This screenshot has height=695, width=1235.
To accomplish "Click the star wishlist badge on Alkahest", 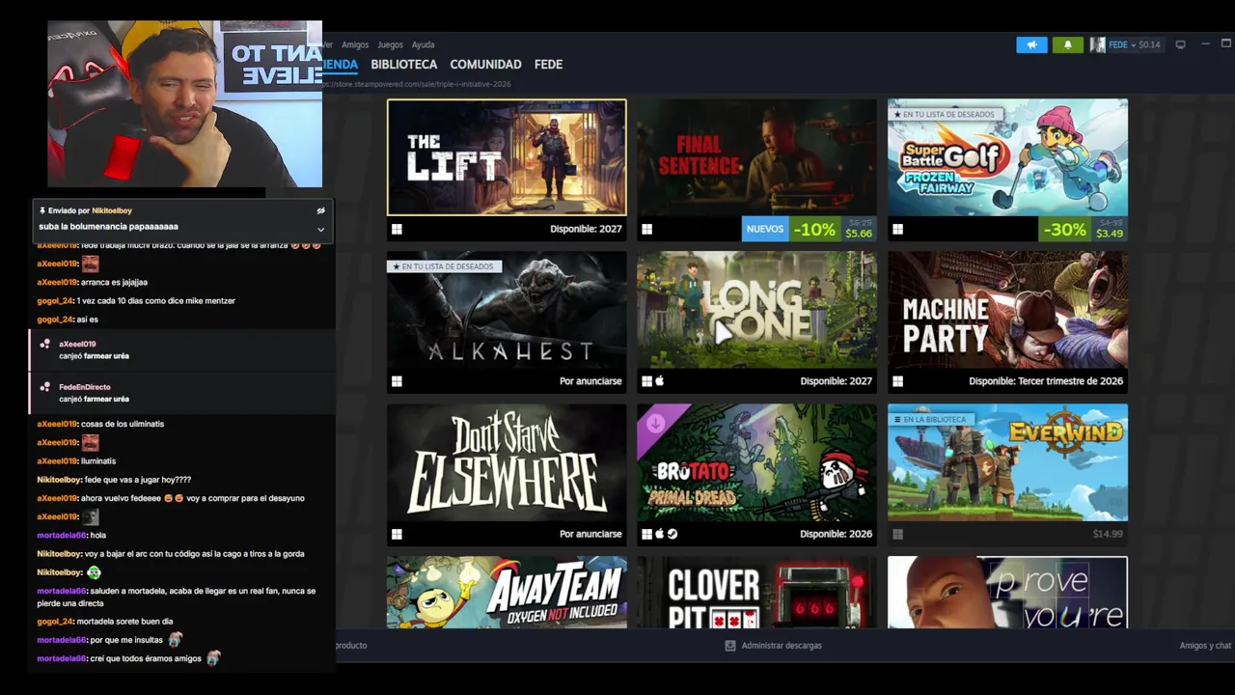I will click(444, 266).
